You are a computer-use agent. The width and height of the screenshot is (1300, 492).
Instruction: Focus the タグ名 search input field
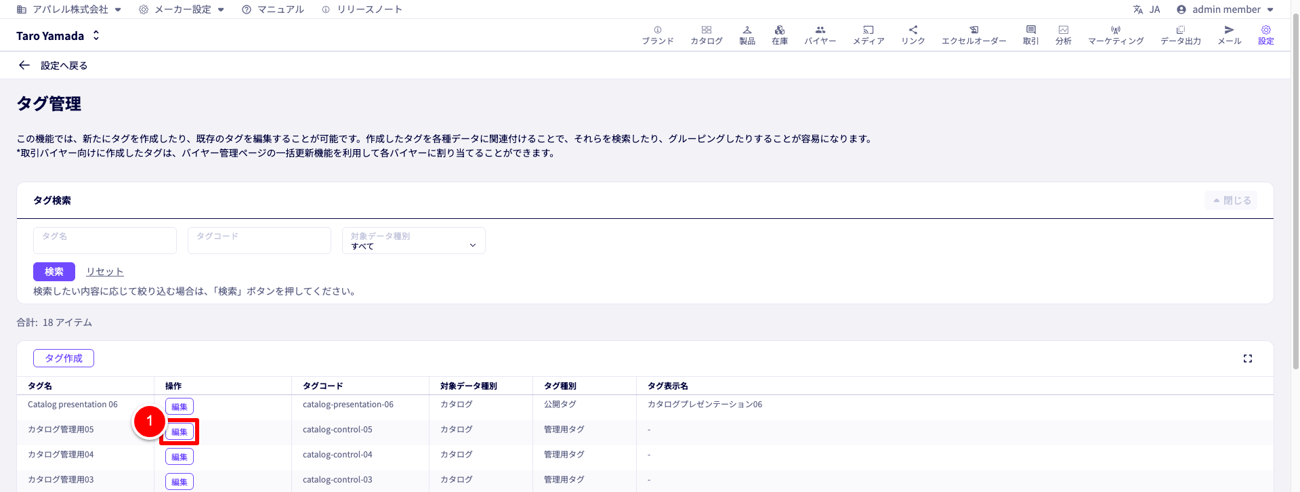[x=105, y=241]
